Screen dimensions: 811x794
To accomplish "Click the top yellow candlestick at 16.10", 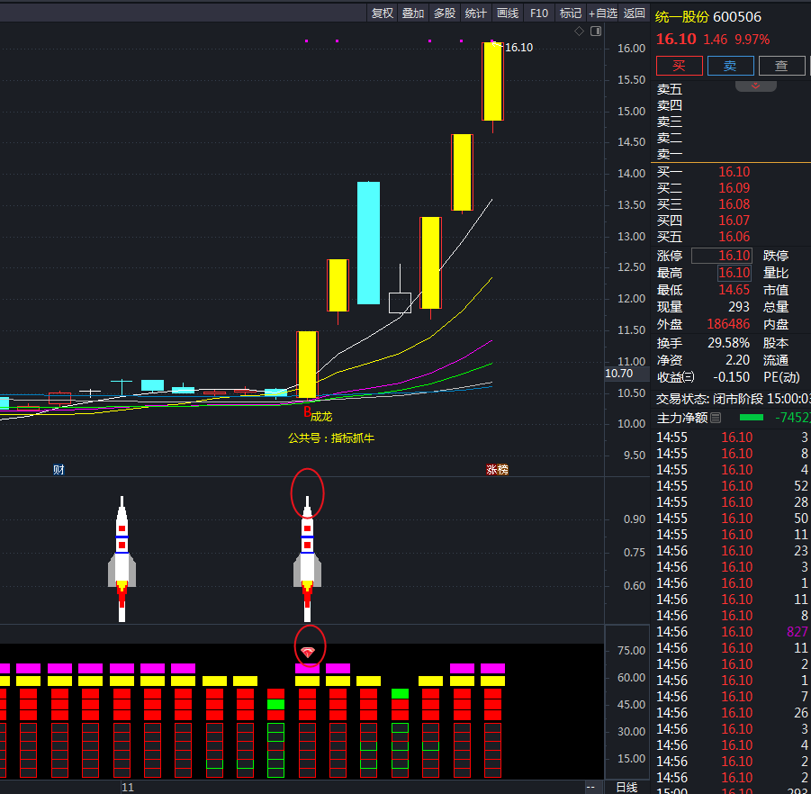I will (492, 81).
